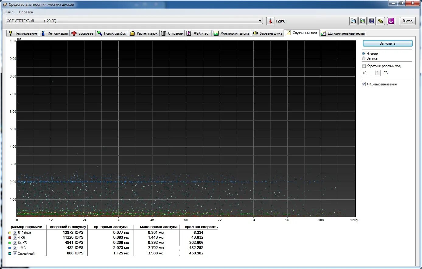Switch to the Расчет папок tab
Image resolution: width=422 pixels, height=269 pixels.
[x=144, y=33]
